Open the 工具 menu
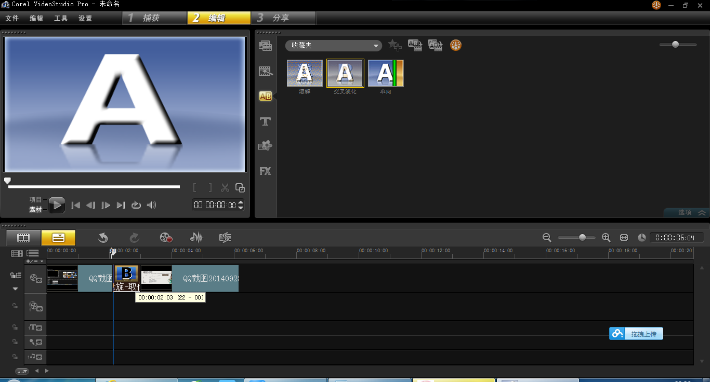Viewport: 710px width, 382px height. pyautogui.click(x=61, y=18)
